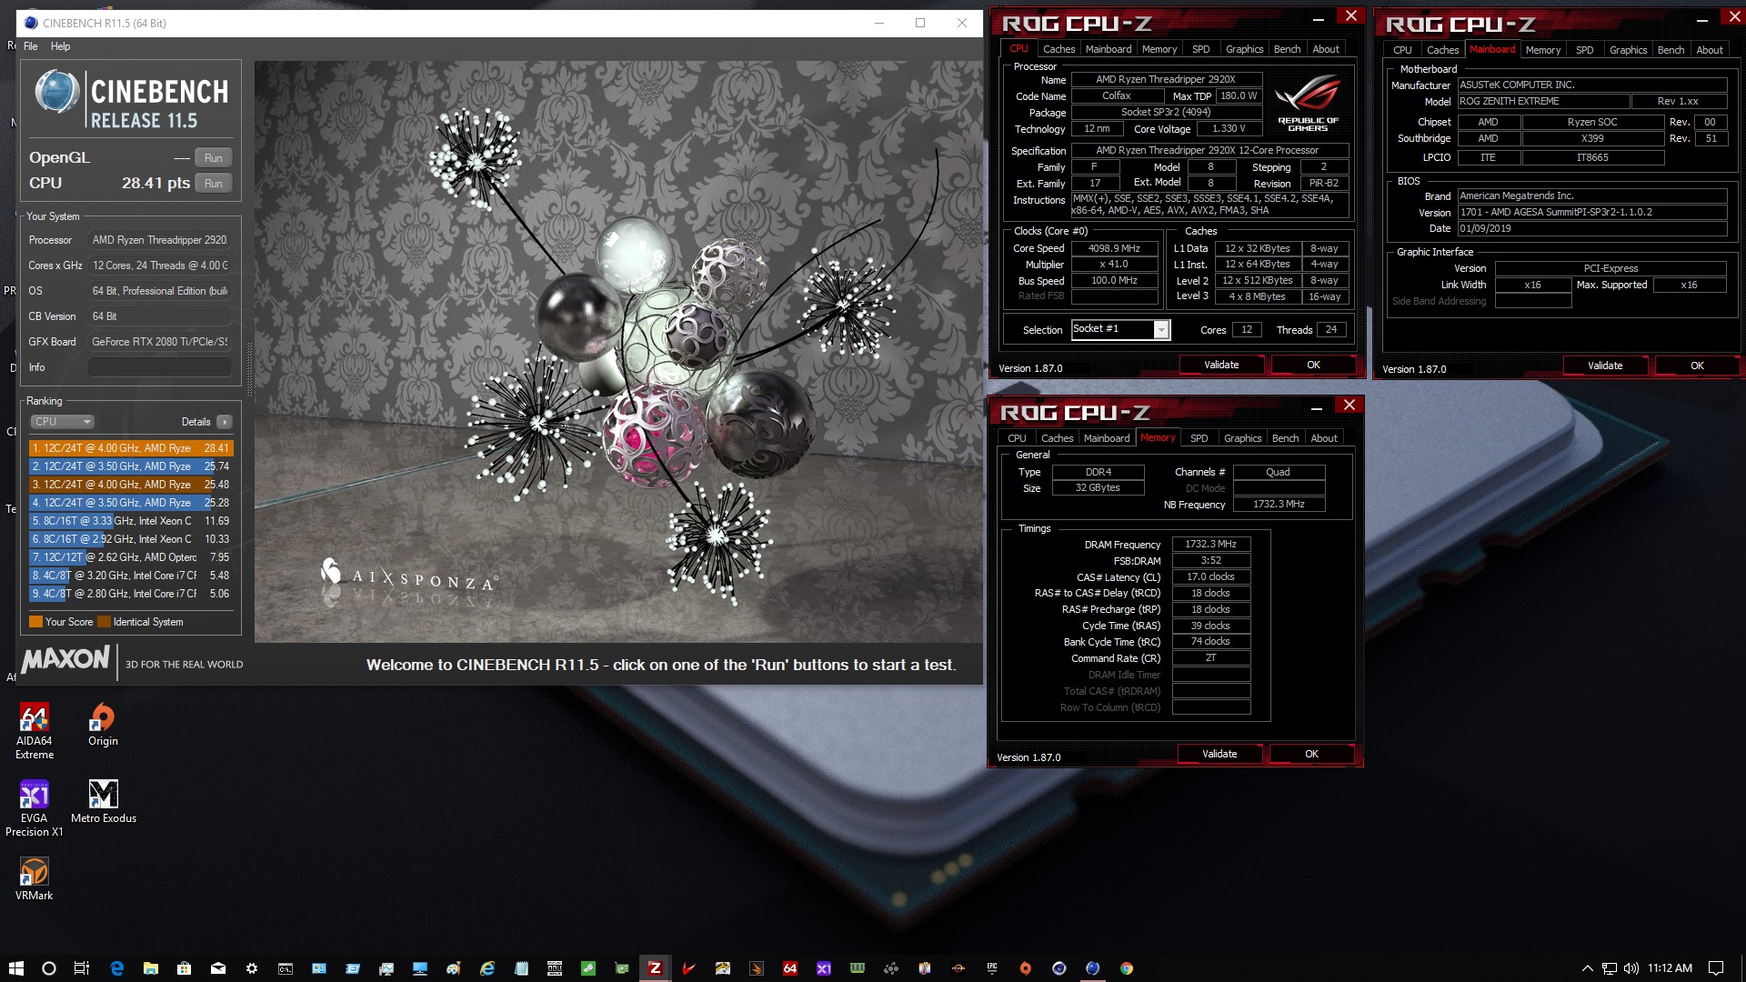Open the volume control in system tray
The height and width of the screenshot is (982, 1746).
tap(1631, 968)
